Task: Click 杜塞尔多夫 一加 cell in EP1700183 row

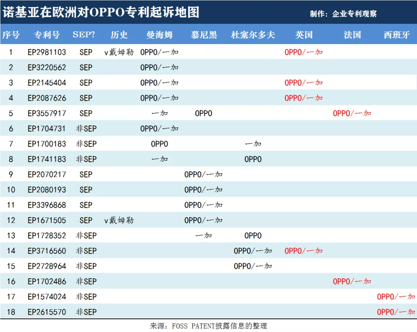Action: click(253, 144)
